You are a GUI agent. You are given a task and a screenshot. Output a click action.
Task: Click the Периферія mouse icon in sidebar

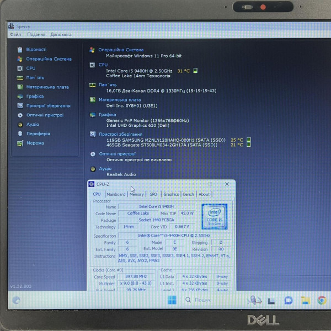coord(20,134)
